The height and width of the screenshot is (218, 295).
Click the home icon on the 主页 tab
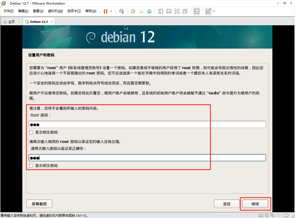[5, 22]
